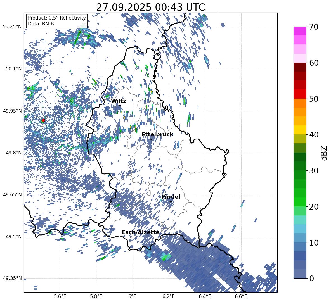Click the 6.2°E longitude label

tap(169, 296)
